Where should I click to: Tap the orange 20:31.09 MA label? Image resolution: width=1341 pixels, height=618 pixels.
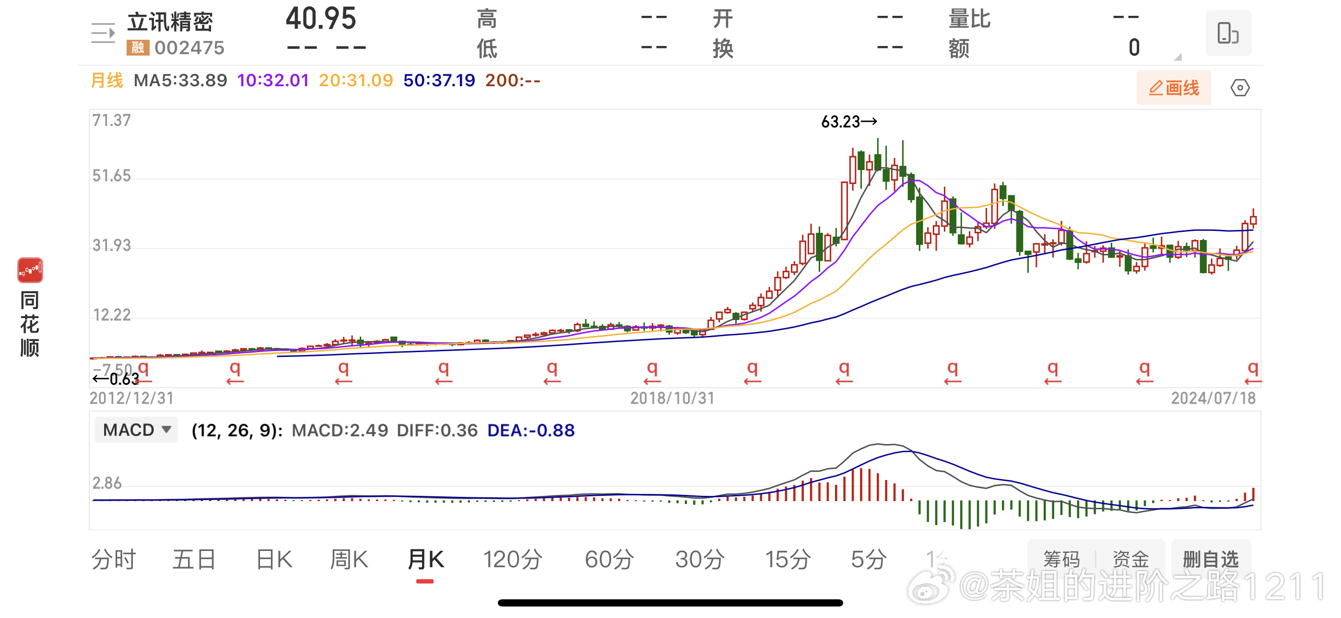coord(355,80)
